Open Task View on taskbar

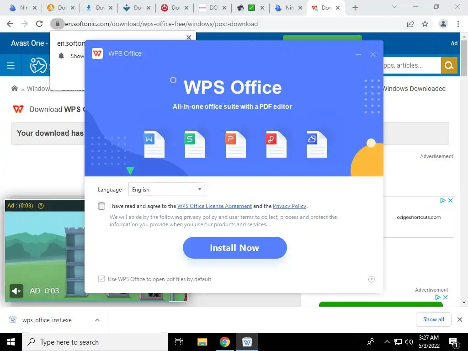click(x=179, y=342)
